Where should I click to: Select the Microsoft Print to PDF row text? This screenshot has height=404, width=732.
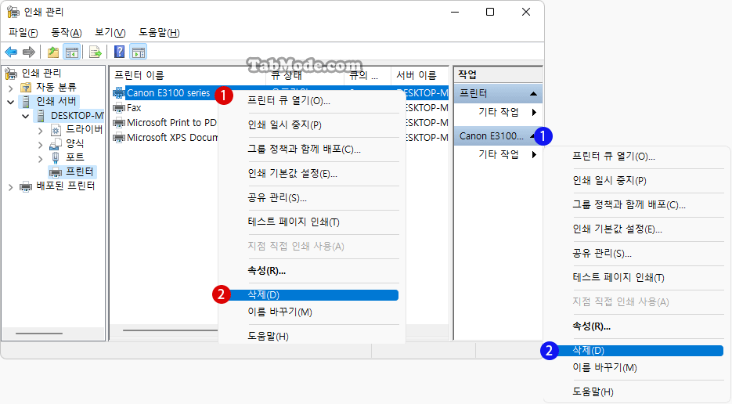click(171, 123)
